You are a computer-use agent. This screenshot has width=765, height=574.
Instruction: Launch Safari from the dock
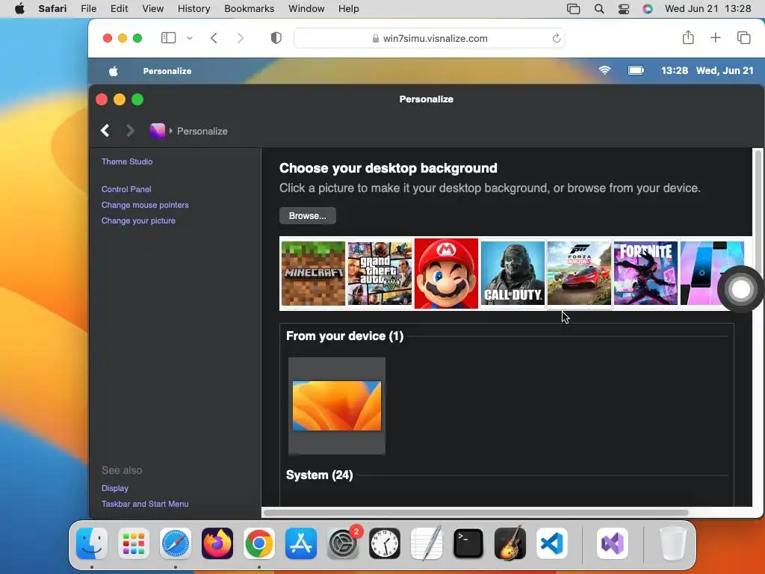[176, 543]
